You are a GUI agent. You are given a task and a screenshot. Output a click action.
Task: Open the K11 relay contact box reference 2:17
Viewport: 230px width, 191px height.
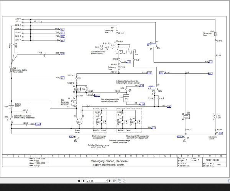152,45
